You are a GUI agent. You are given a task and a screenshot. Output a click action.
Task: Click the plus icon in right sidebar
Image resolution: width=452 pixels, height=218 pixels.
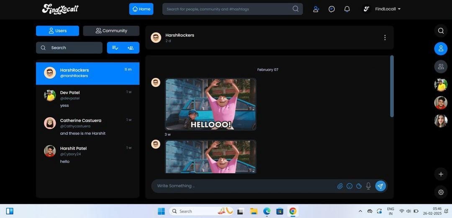(x=441, y=174)
